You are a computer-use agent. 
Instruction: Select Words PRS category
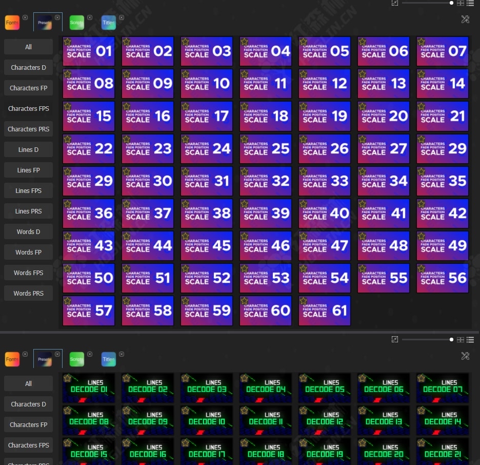coord(29,293)
